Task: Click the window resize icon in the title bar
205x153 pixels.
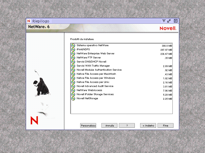Action: point(169,21)
